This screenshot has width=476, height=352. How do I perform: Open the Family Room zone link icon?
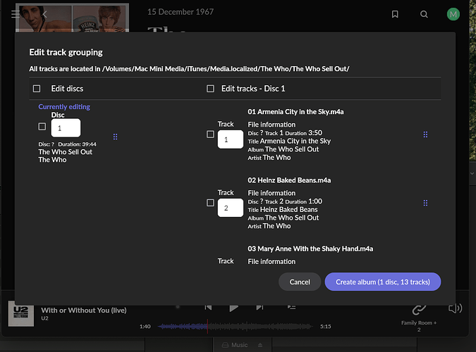pyautogui.click(x=419, y=310)
